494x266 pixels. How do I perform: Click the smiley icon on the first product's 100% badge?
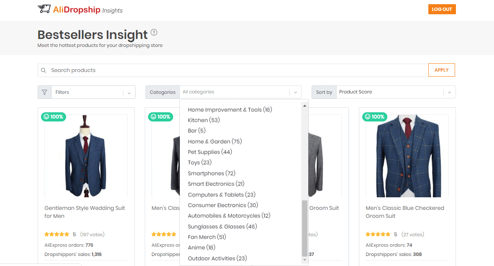coord(47,117)
